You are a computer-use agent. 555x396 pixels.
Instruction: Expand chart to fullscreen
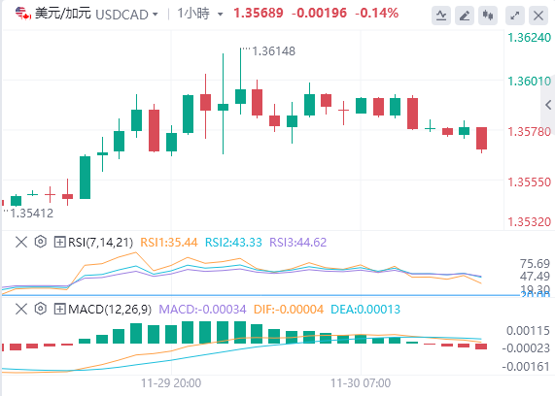coord(515,16)
